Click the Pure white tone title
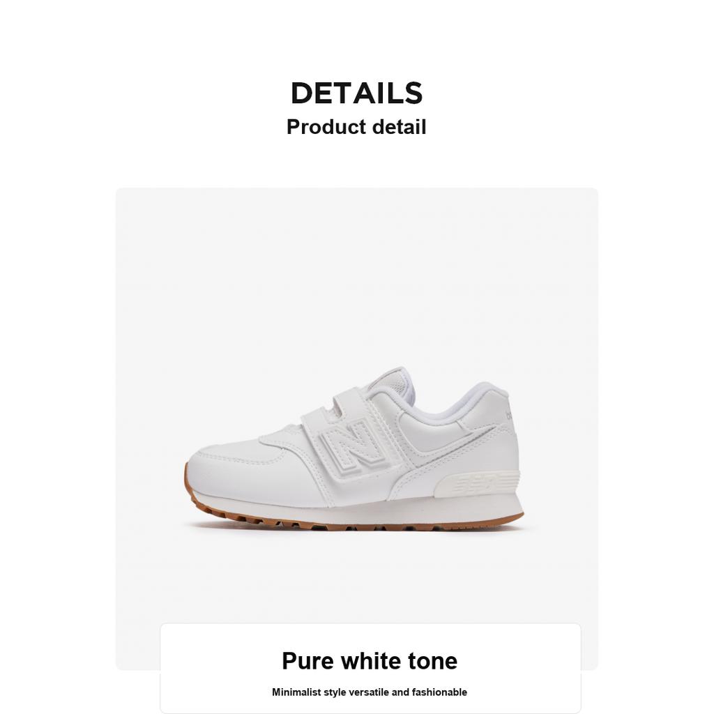Viewport: 714px width, 714px height. point(370,661)
